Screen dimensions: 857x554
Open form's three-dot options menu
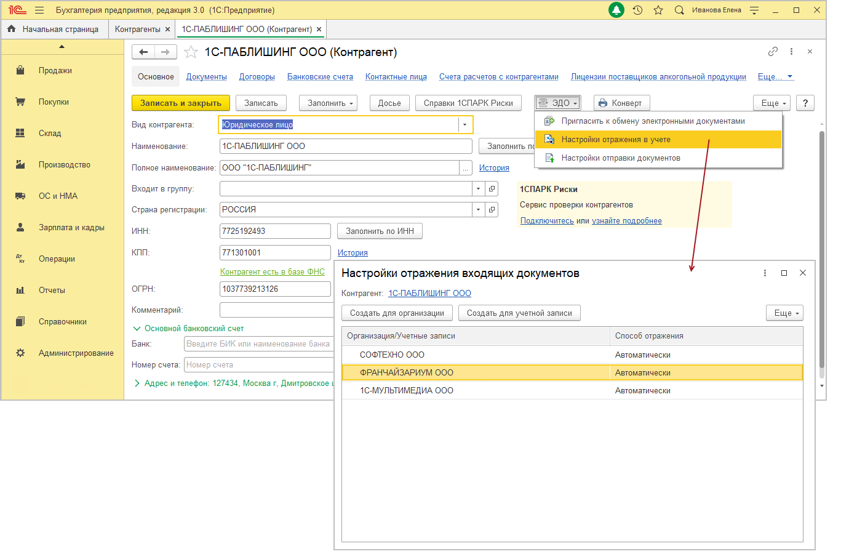pos(791,52)
